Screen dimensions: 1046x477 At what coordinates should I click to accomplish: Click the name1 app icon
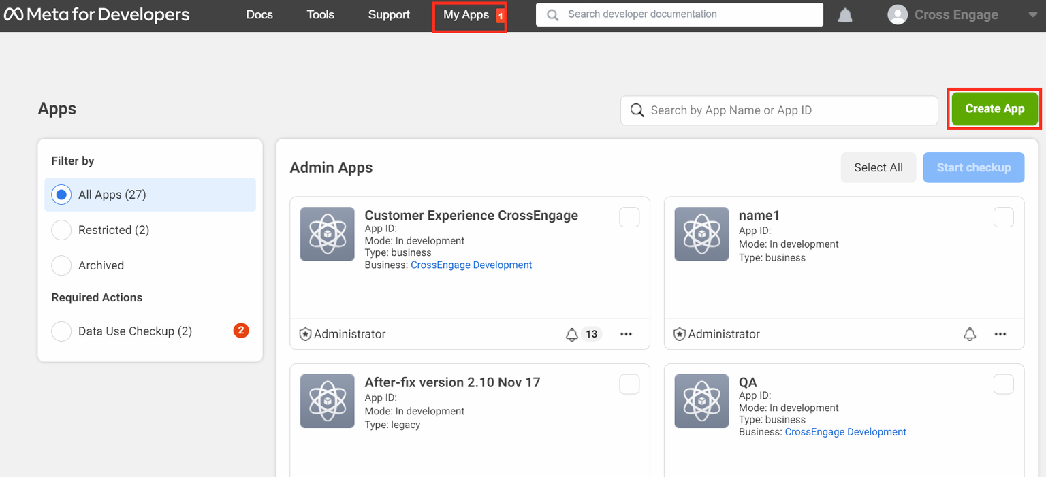(701, 234)
